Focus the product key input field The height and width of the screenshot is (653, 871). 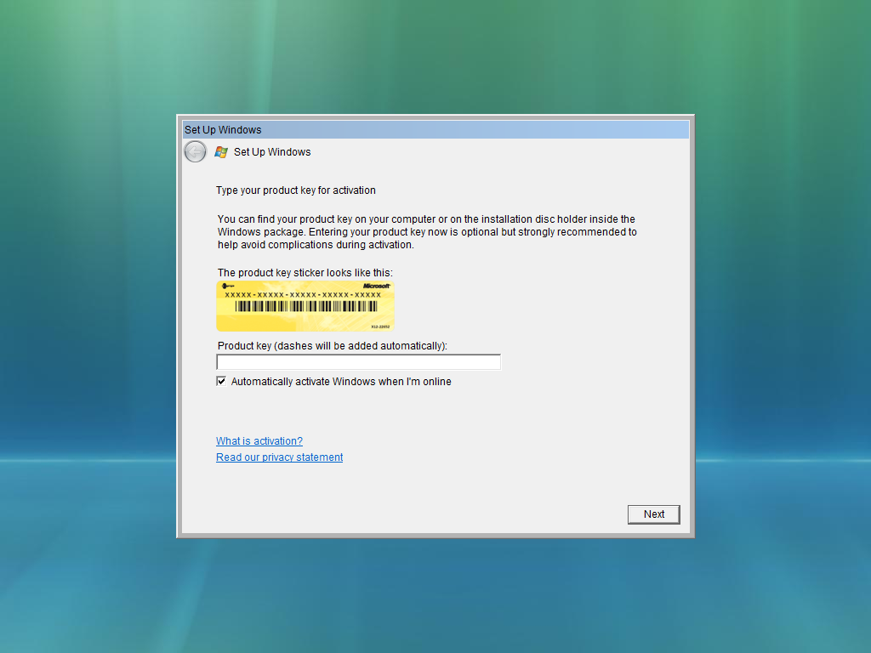(x=358, y=362)
